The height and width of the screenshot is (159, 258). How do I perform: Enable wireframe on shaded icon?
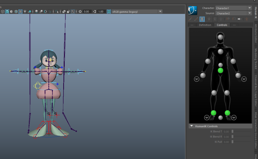[16, 12]
